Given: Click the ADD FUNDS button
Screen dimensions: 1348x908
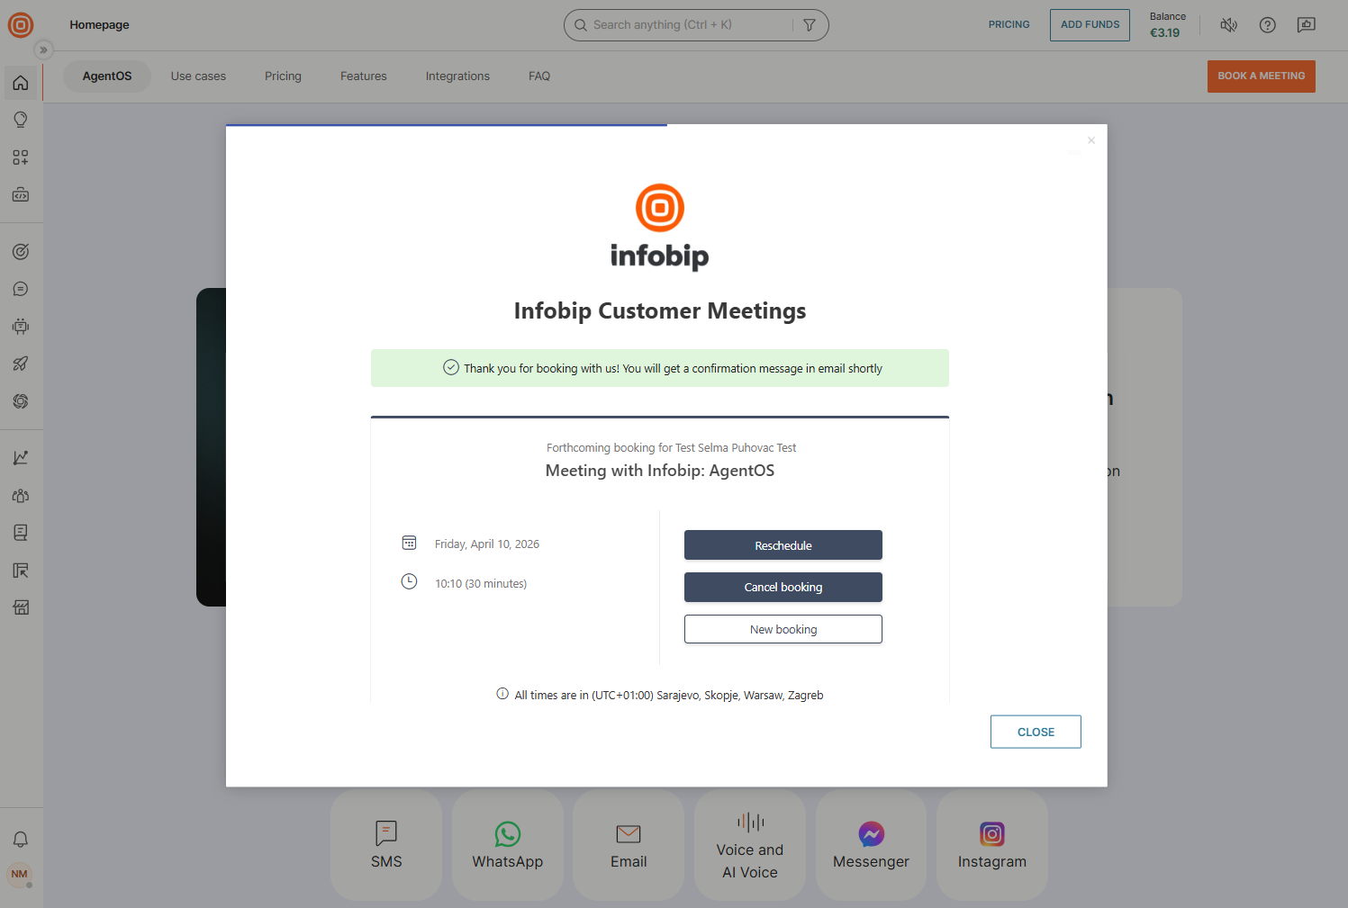Looking at the screenshot, I should pos(1090,24).
